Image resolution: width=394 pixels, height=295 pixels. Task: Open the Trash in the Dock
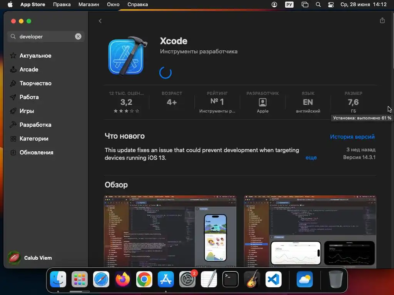pyautogui.click(x=336, y=279)
